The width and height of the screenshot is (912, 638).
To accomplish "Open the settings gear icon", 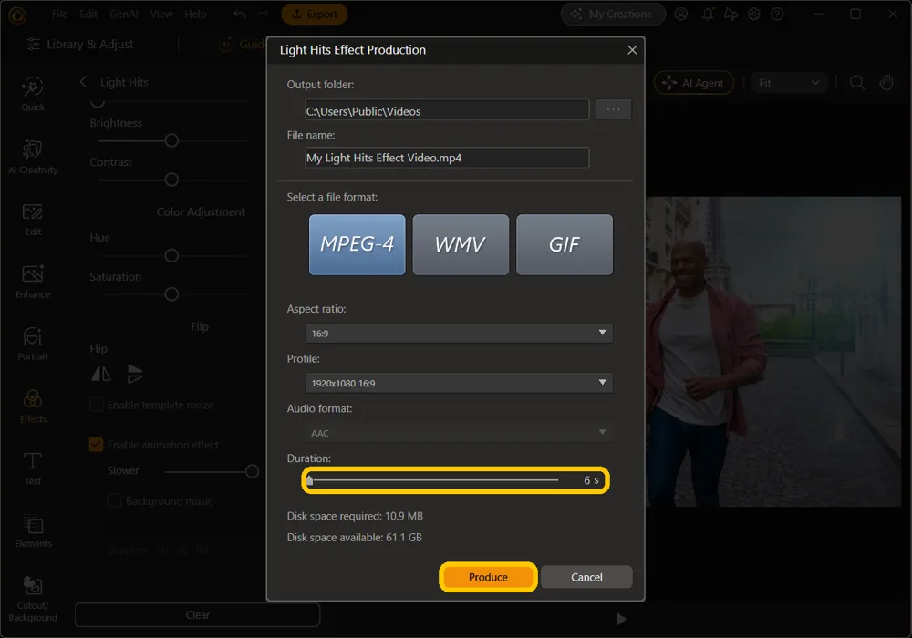I will pyautogui.click(x=754, y=14).
